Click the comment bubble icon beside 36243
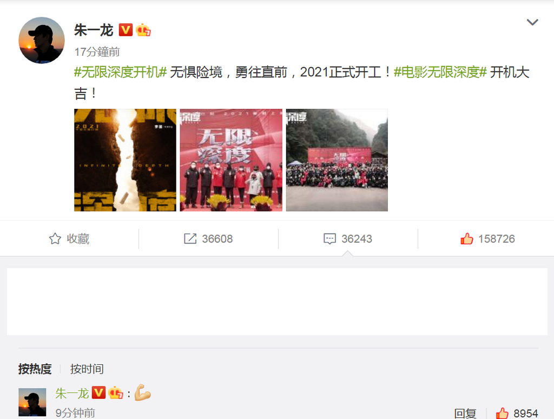Viewport: 554px width, 419px height. (329, 239)
